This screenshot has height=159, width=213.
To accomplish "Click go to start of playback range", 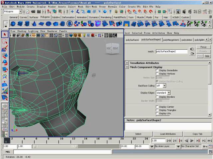I will point(169,140).
